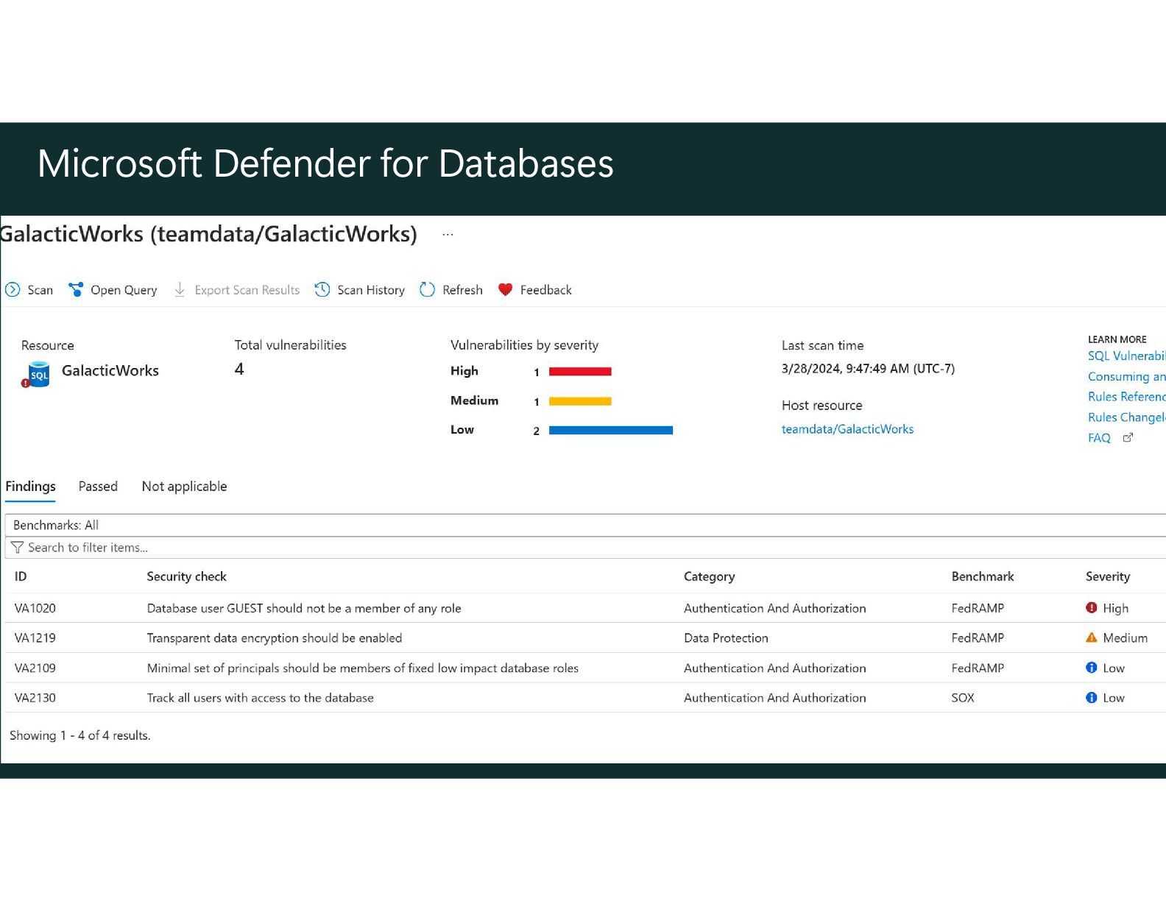Switch to the Findings tab

(x=30, y=487)
